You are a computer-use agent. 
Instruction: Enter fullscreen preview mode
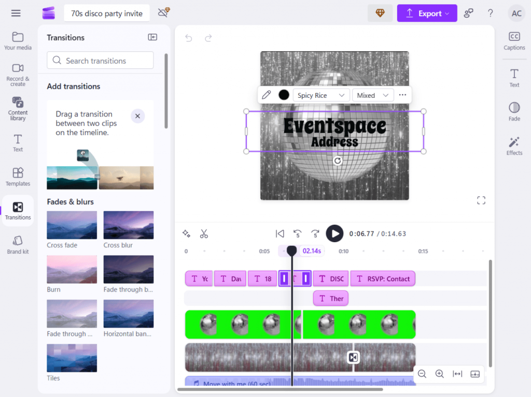point(481,200)
